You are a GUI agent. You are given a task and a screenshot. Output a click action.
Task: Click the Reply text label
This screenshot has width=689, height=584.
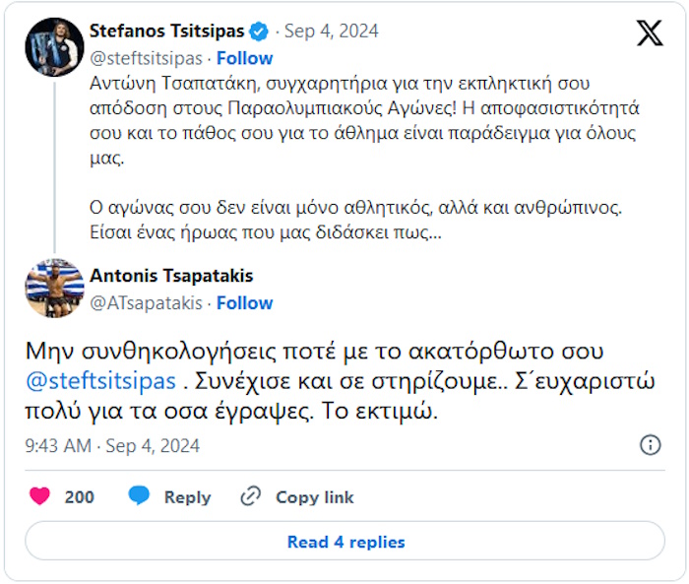[x=187, y=497]
